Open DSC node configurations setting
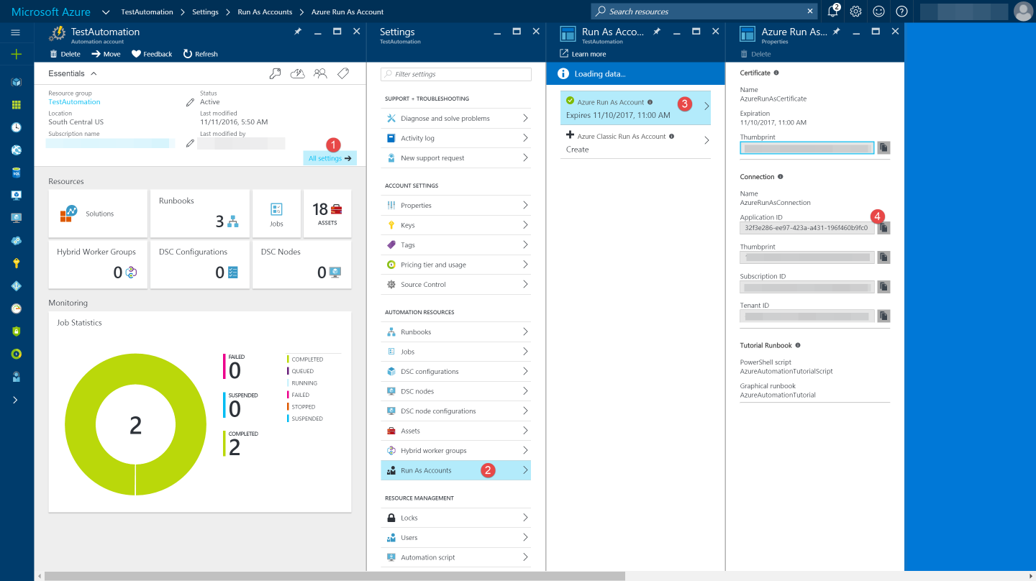 pos(458,411)
